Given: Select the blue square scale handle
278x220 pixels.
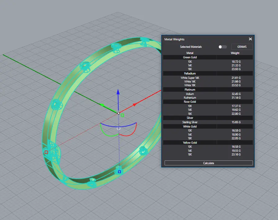Looking at the screenshot, I should tap(119, 171).
